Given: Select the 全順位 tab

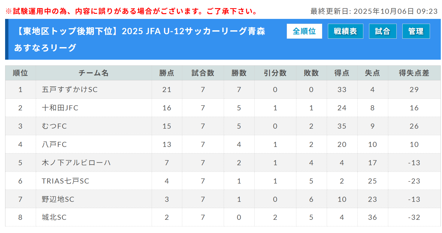Looking at the screenshot, I should click(x=304, y=31).
